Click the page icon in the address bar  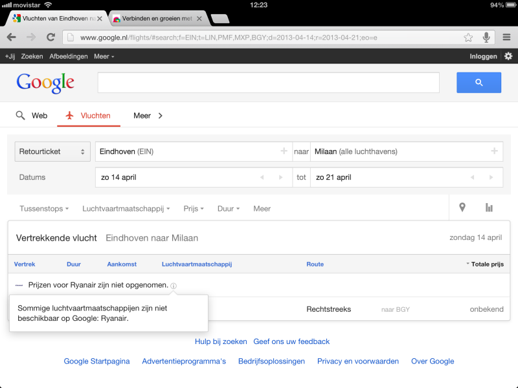tap(71, 38)
